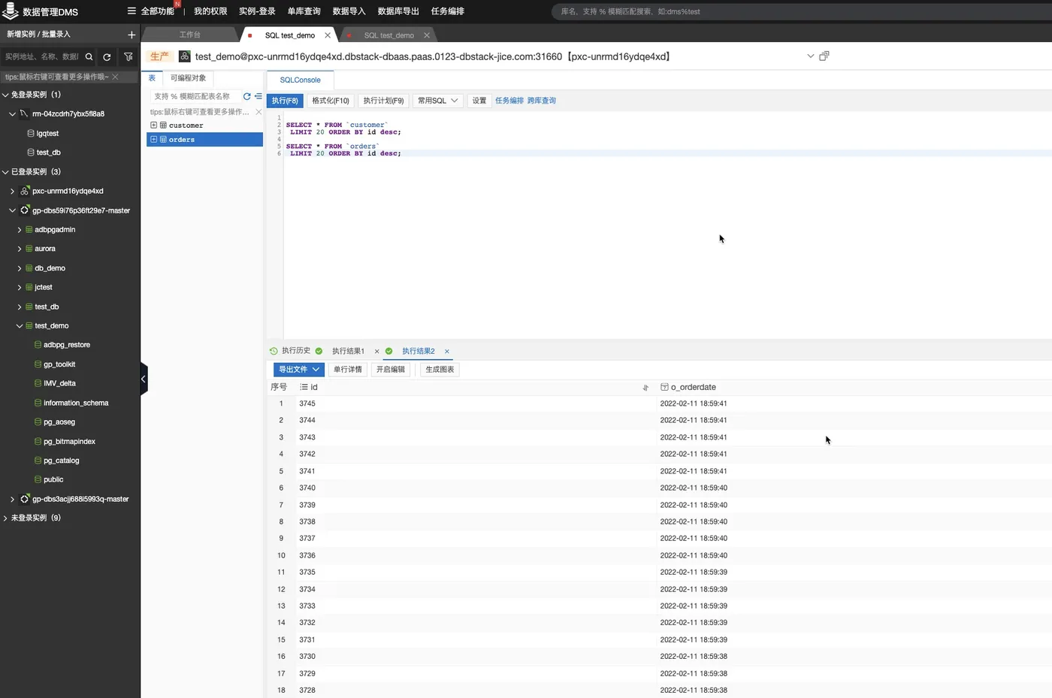Image resolution: width=1052 pixels, height=698 pixels.
Task: Open 实例-登录 in the top menu
Action: point(257,11)
